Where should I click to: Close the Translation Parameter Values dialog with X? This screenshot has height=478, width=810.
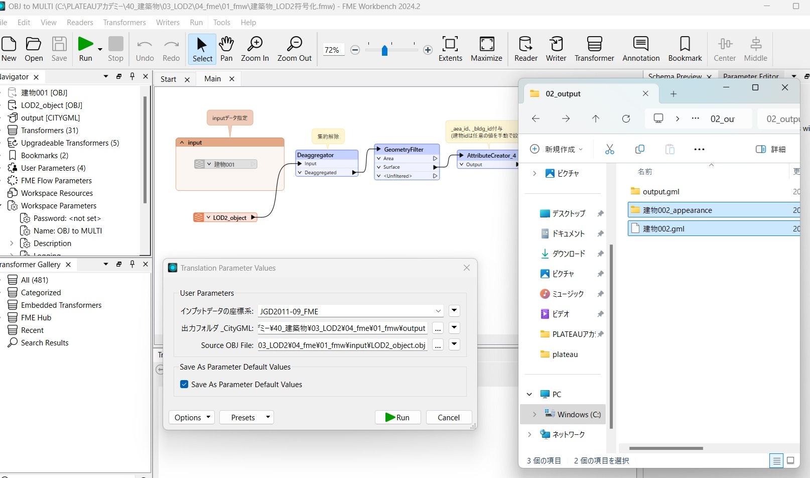(x=467, y=268)
